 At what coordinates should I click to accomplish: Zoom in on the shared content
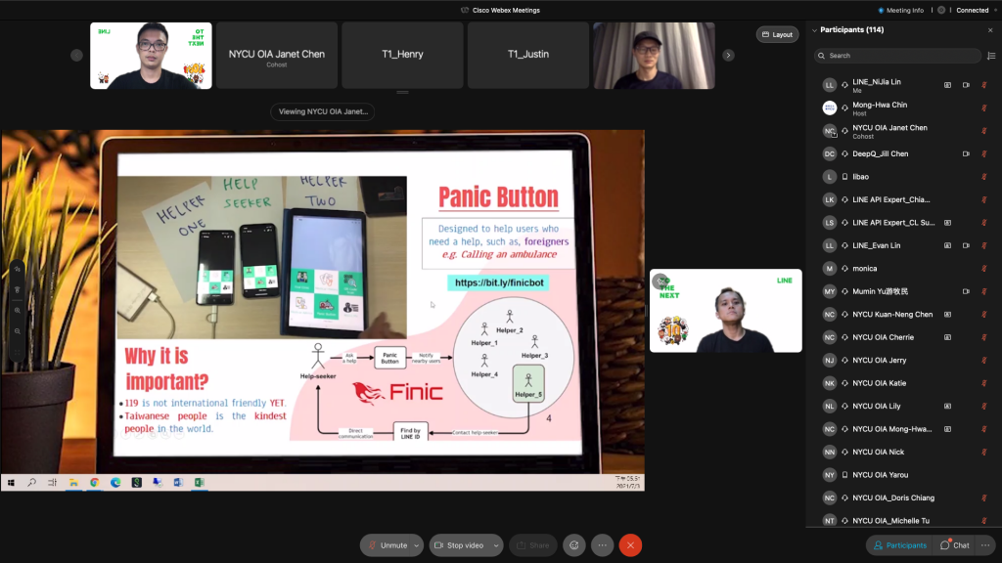click(18, 311)
